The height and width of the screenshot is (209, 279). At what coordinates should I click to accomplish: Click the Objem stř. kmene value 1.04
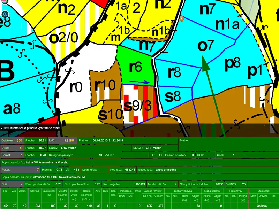click(90, 206)
